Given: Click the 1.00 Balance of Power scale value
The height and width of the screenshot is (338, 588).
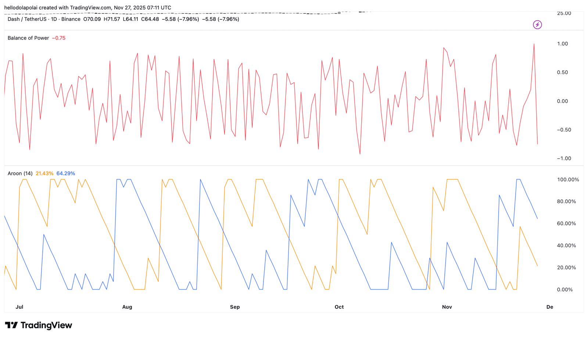Looking at the screenshot, I should [x=562, y=44].
